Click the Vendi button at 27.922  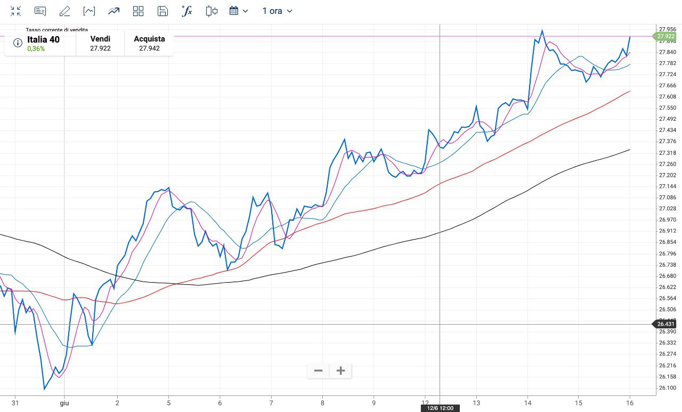[100, 43]
